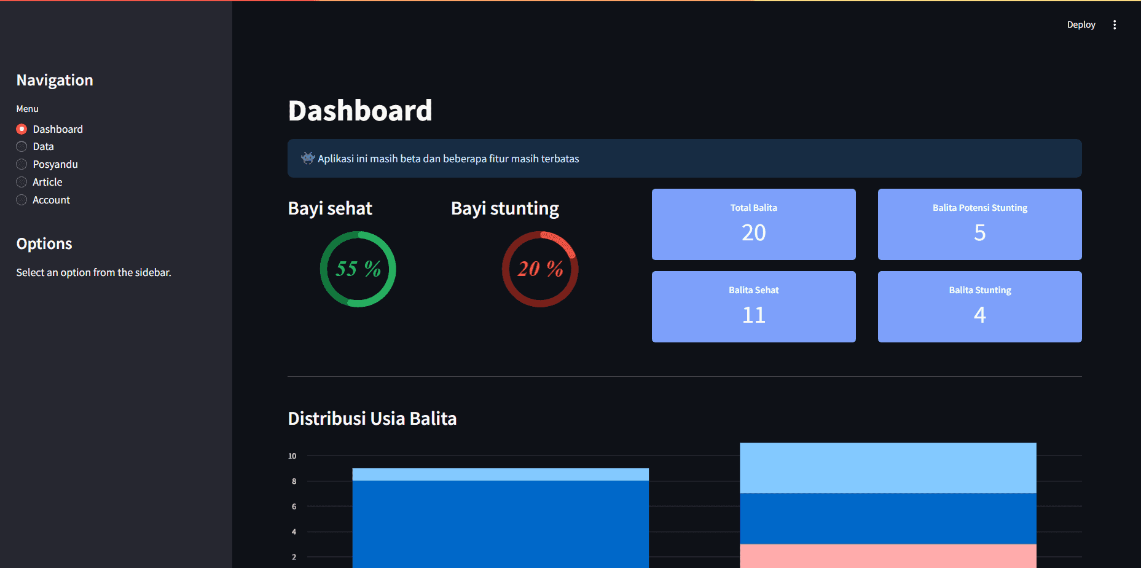Click the Balita Sehat card showing 11

(x=753, y=307)
